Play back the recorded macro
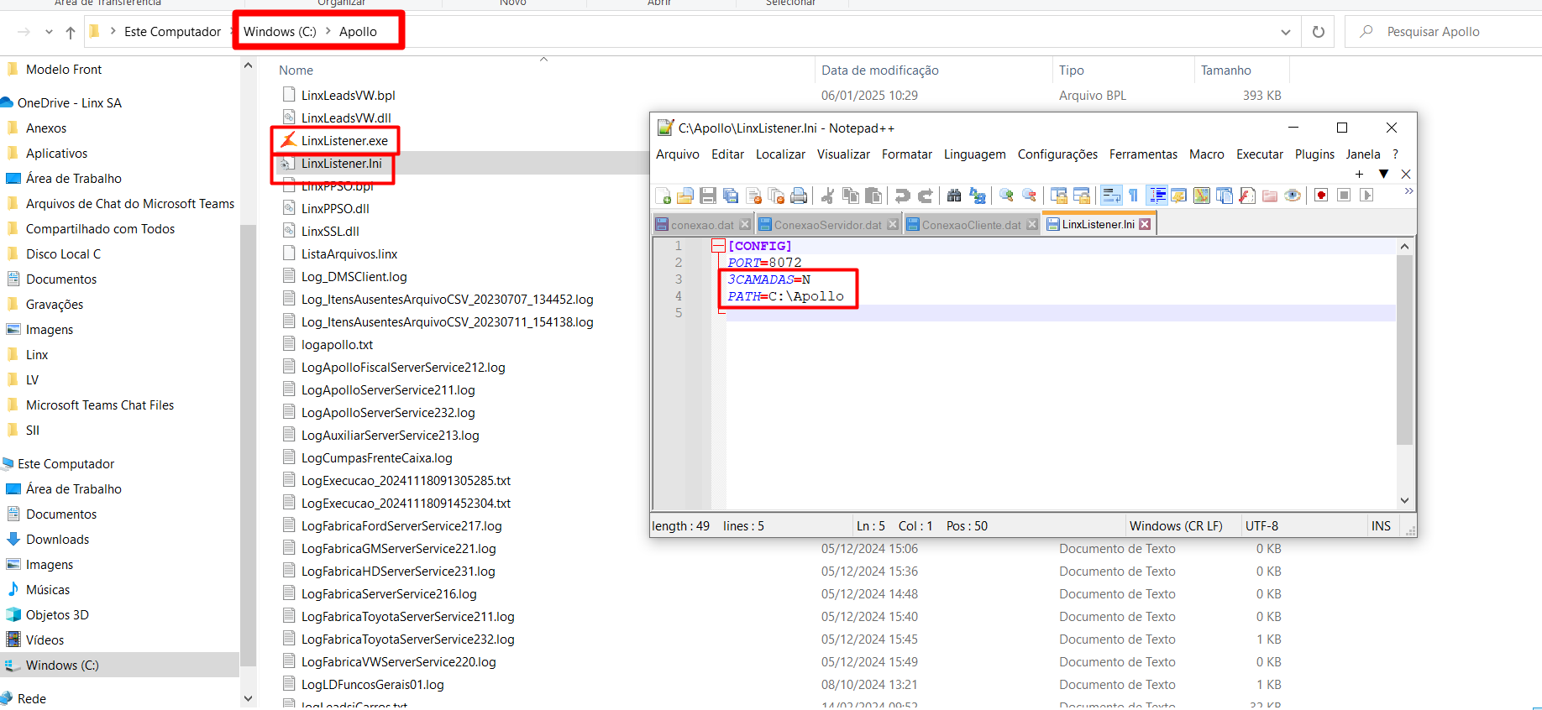This screenshot has width=1542, height=710. pyautogui.click(x=1366, y=196)
